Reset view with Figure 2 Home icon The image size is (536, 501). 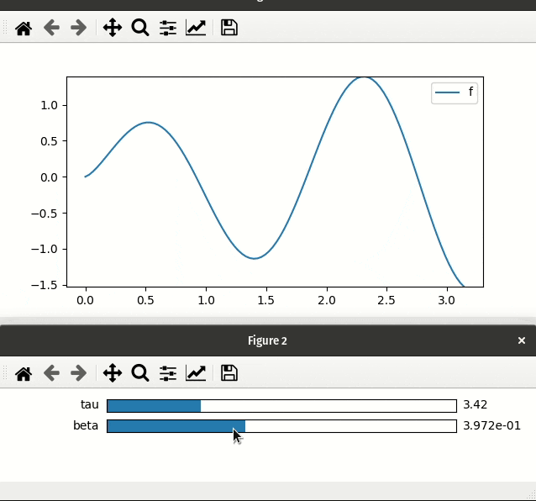24,373
